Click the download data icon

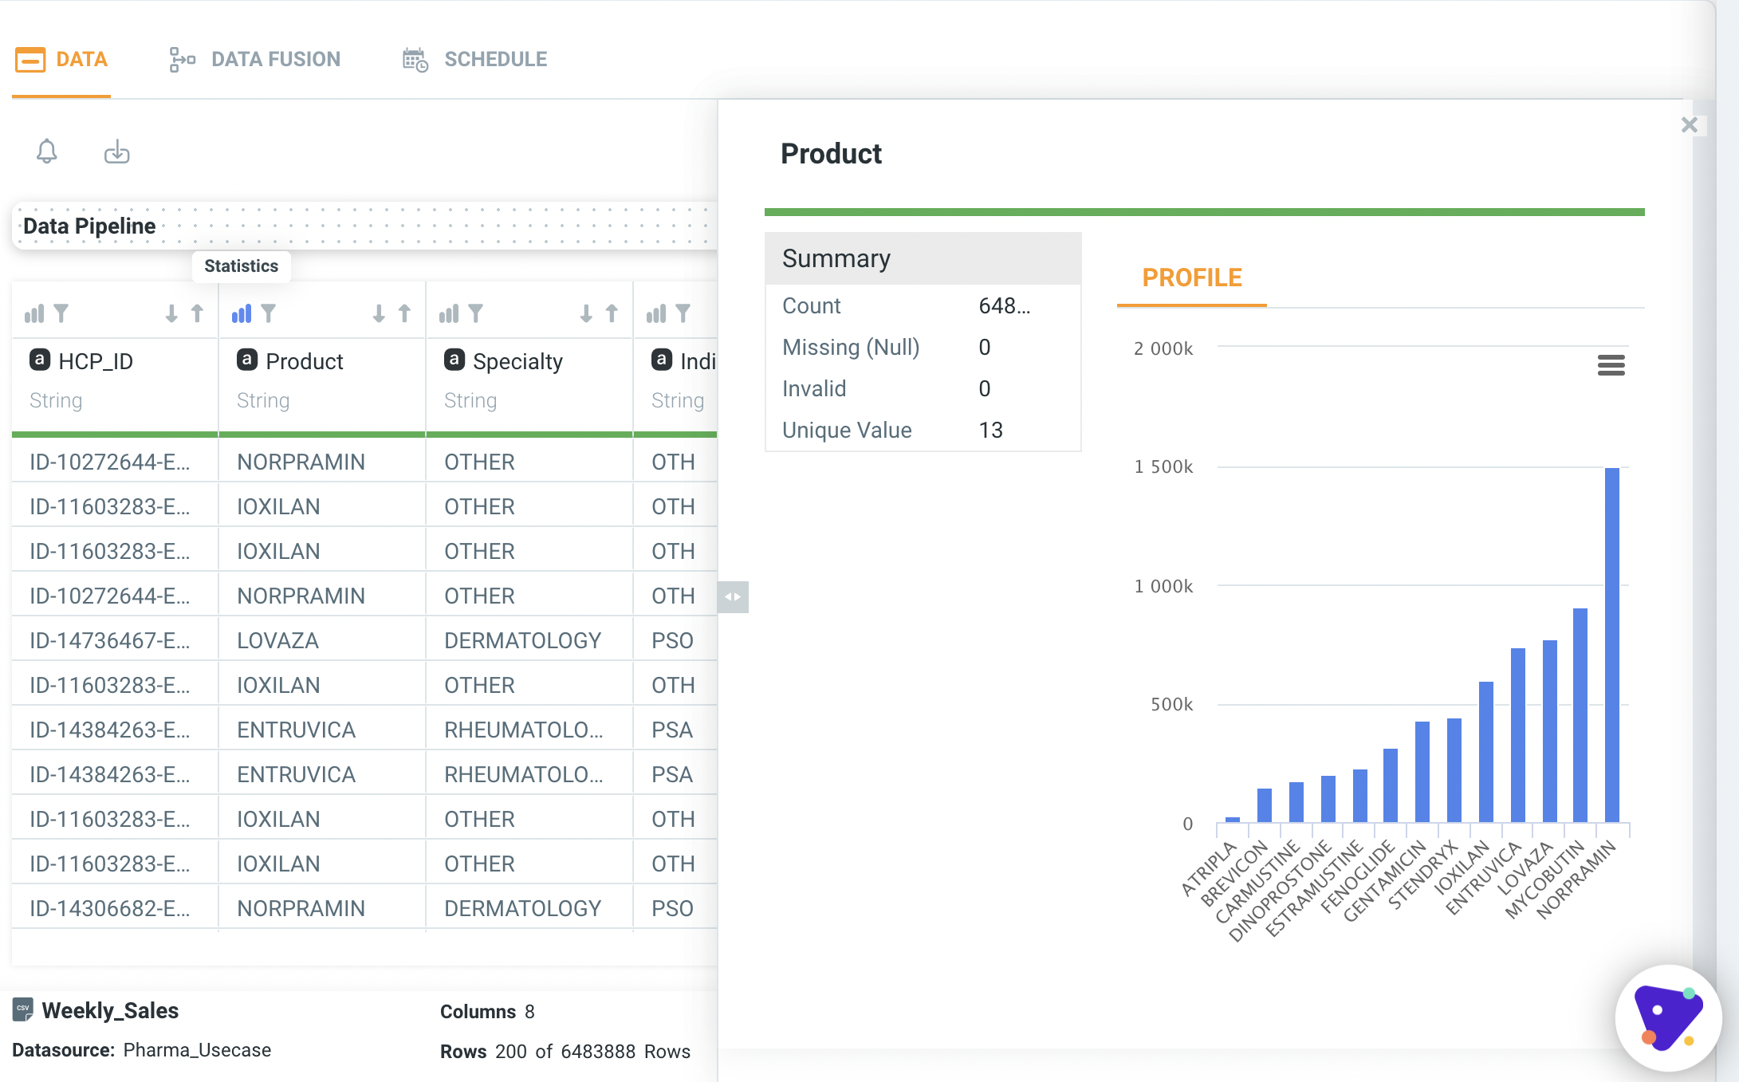click(116, 151)
